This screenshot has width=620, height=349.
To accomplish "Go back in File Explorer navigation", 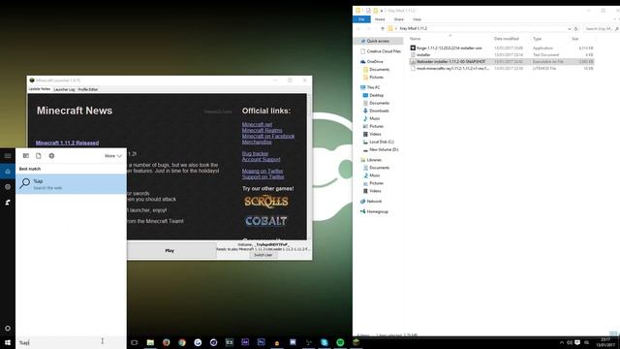I will 358,28.
